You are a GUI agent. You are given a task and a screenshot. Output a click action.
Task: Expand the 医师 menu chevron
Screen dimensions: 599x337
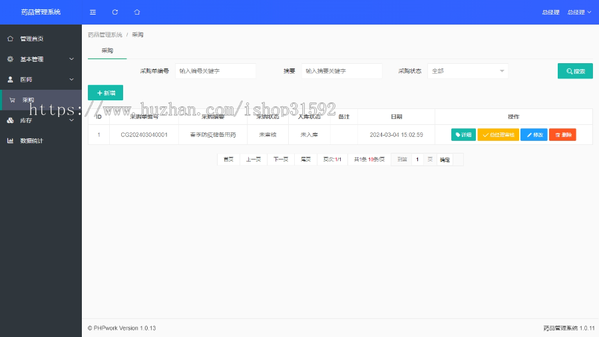(x=71, y=79)
